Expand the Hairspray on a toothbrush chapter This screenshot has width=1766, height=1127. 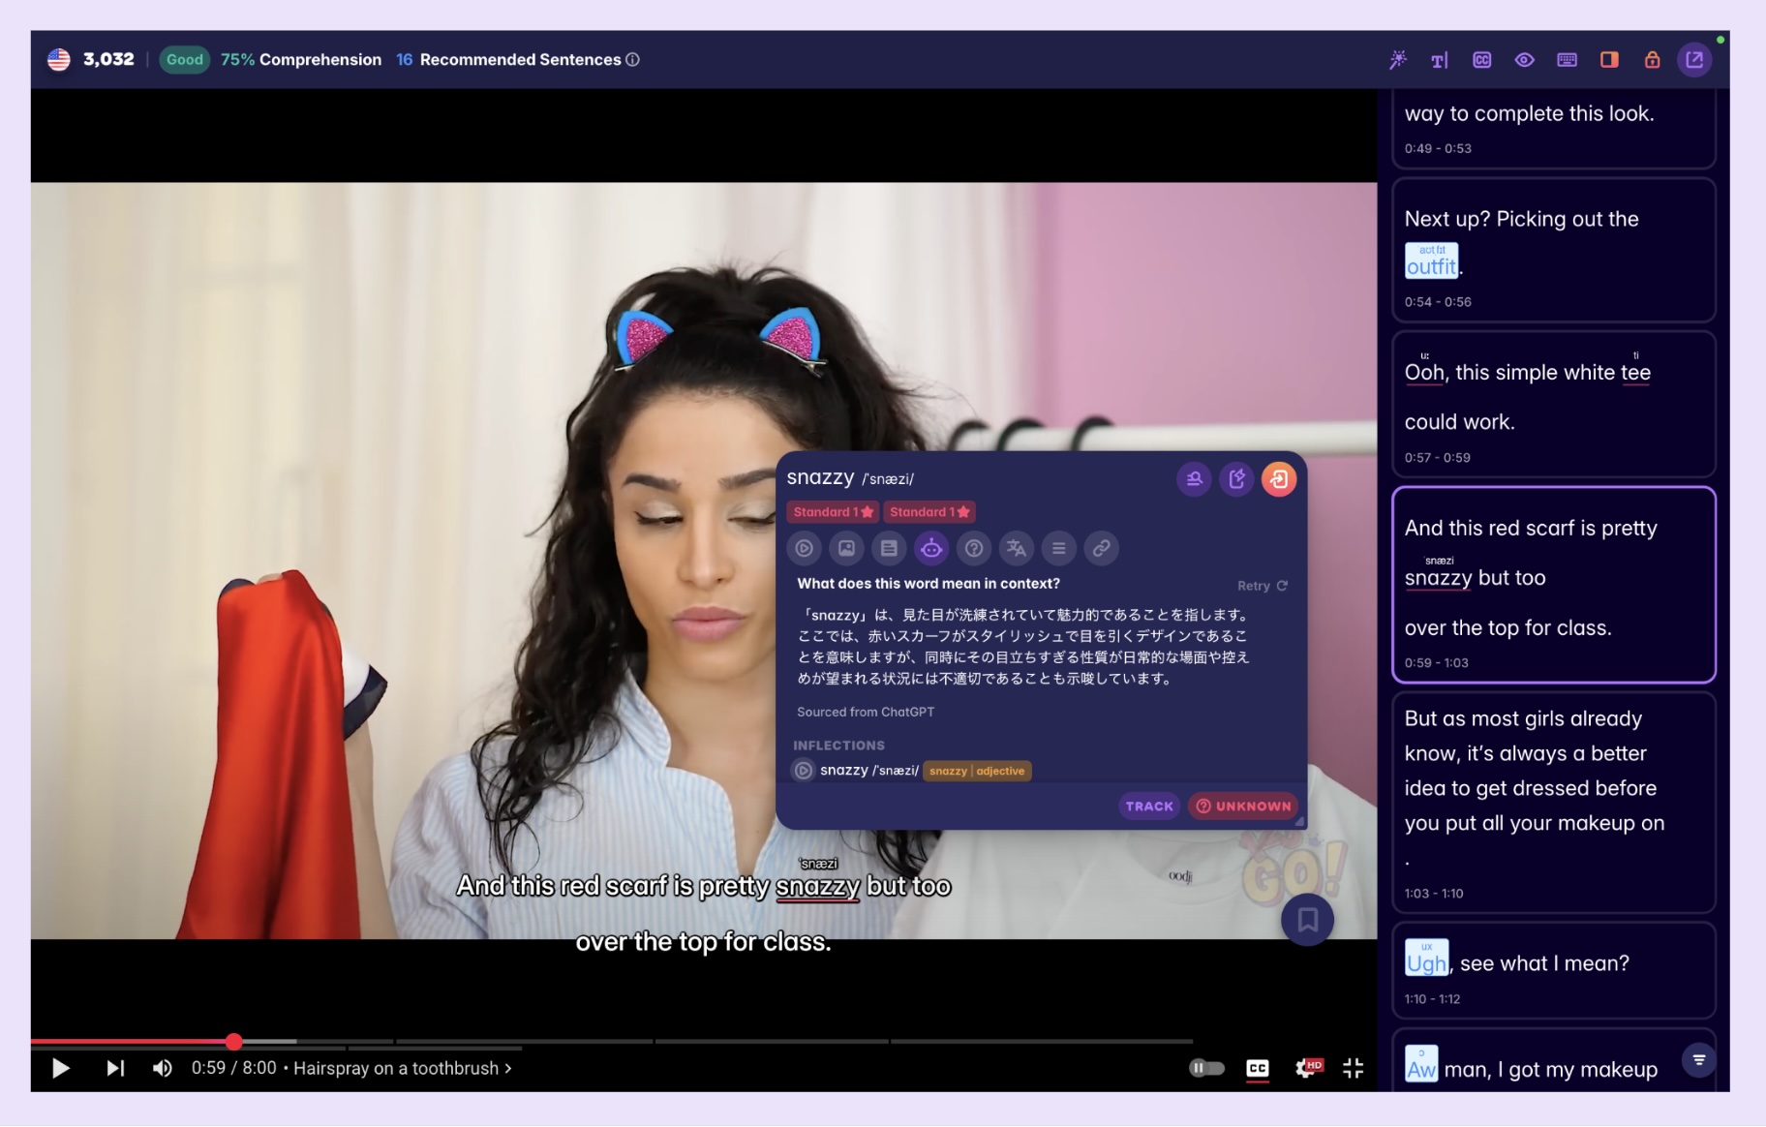(x=403, y=1068)
